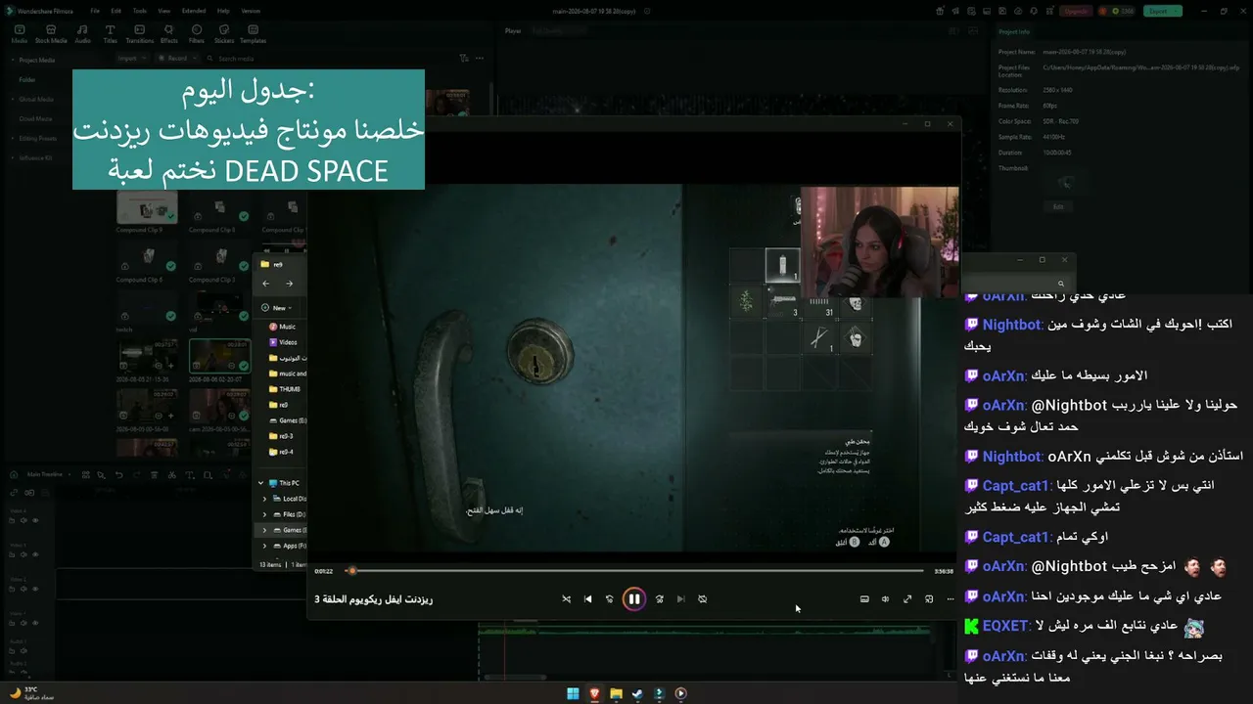Open Media Player from the taskbar
Viewport: 1253px width, 704px height.
680,693
